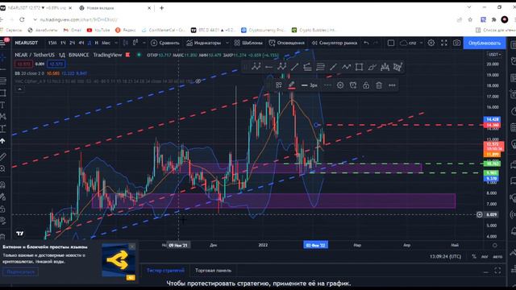Open the Индикаторы indicators dialog
This screenshot has width=516, height=290.
click(x=203, y=43)
